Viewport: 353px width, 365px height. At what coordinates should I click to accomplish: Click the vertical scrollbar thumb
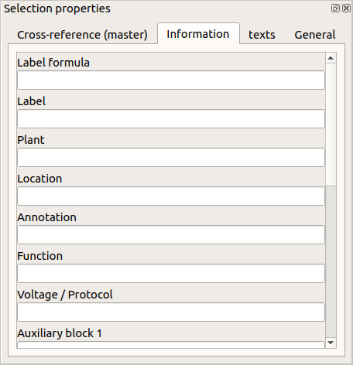pyautogui.click(x=331, y=125)
